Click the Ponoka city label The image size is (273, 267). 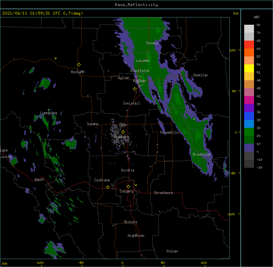[x=152, y=43]
